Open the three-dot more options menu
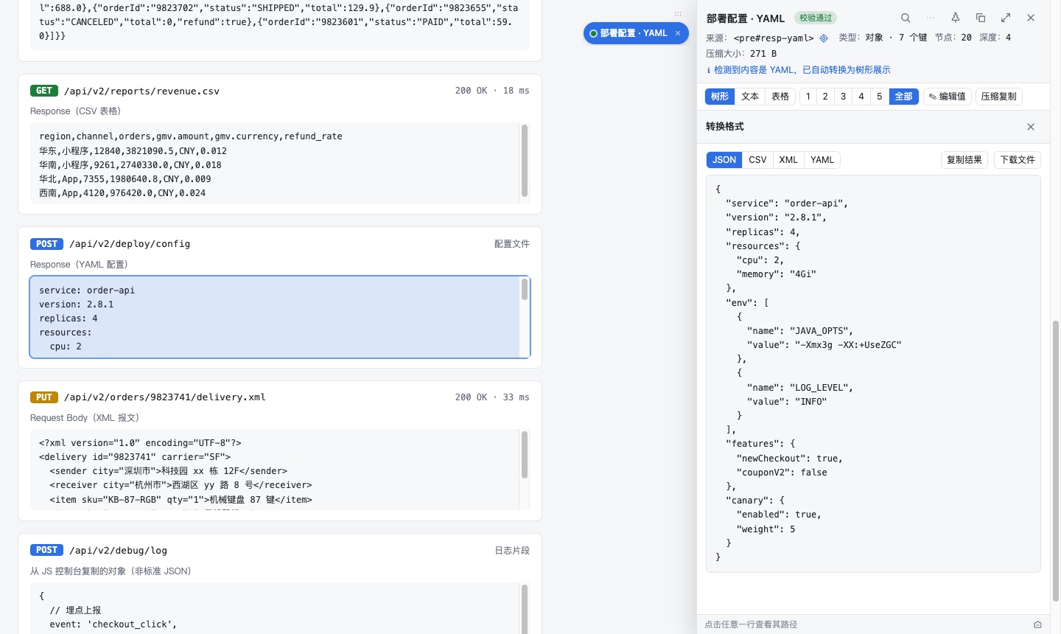Screen dimensions: 1061x634 931,18
